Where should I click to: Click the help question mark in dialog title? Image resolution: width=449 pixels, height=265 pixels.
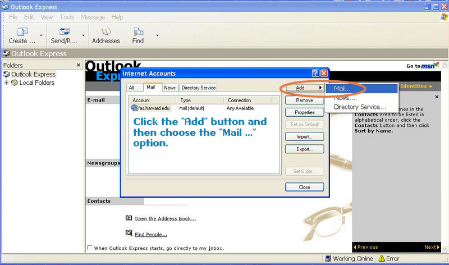pyautogui.click(x=315, y=74)
